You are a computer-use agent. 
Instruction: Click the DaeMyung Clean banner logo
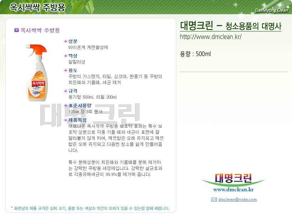(x=271, y=10)
